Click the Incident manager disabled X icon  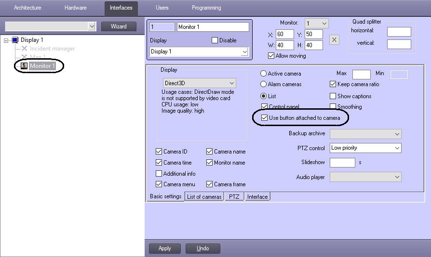[24, 49]
